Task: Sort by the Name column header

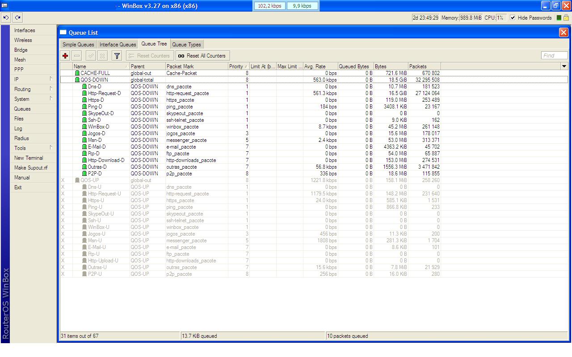Action: (101, 66)
